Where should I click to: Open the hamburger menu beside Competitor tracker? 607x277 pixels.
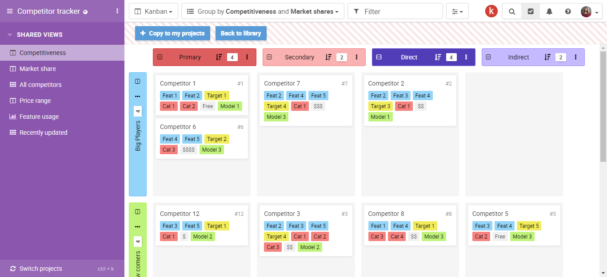pos(10,11)
